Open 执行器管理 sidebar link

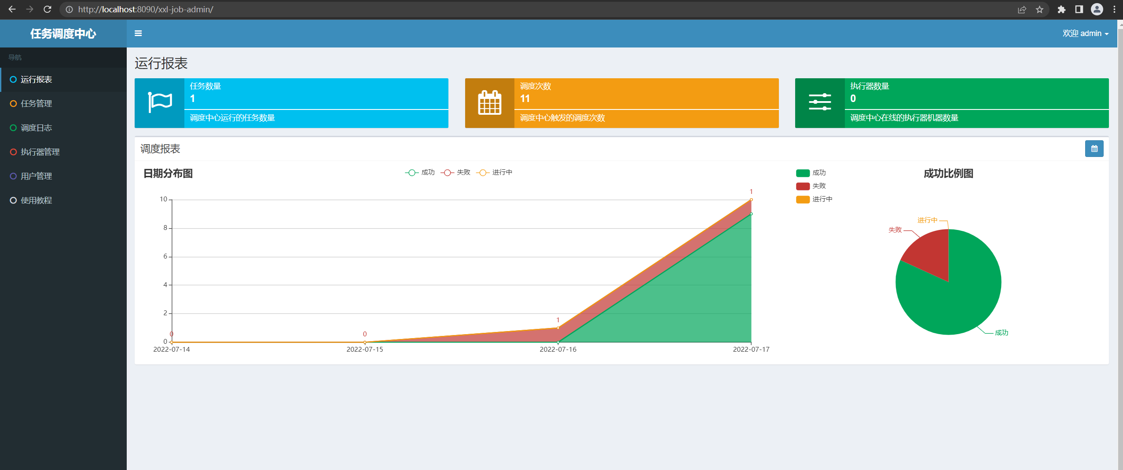coord(40,152)
